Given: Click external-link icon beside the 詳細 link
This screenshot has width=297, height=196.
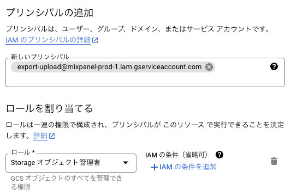Looking at the screenshot, I should click(x=52, y=136).
